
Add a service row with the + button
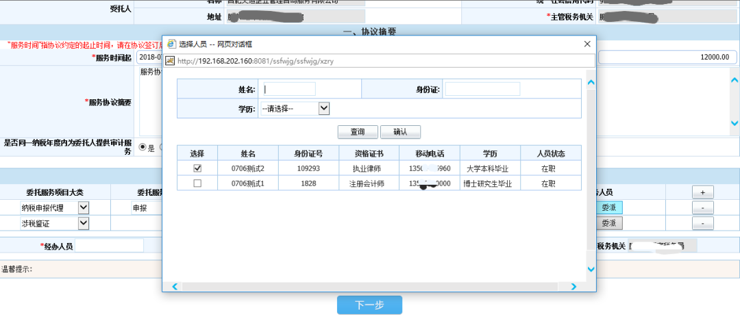[x=702, y=191]
